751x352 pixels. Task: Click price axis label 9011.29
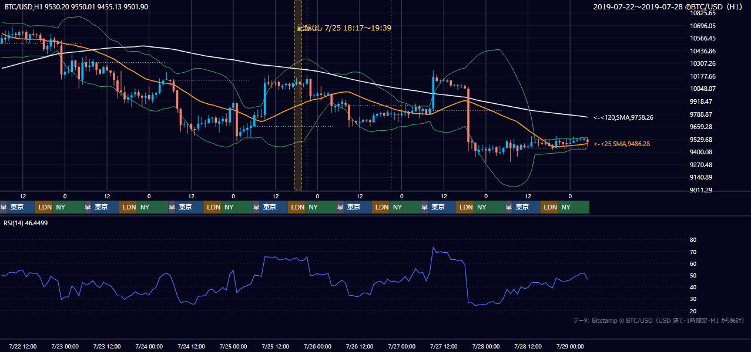(x=701, y=190)
